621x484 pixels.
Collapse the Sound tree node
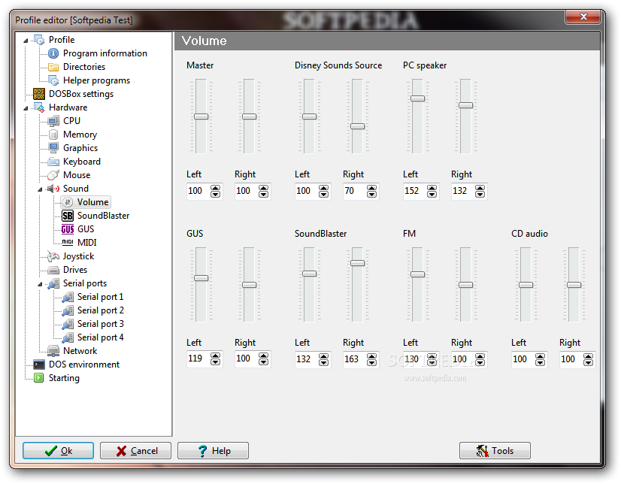tap(40, 189)
